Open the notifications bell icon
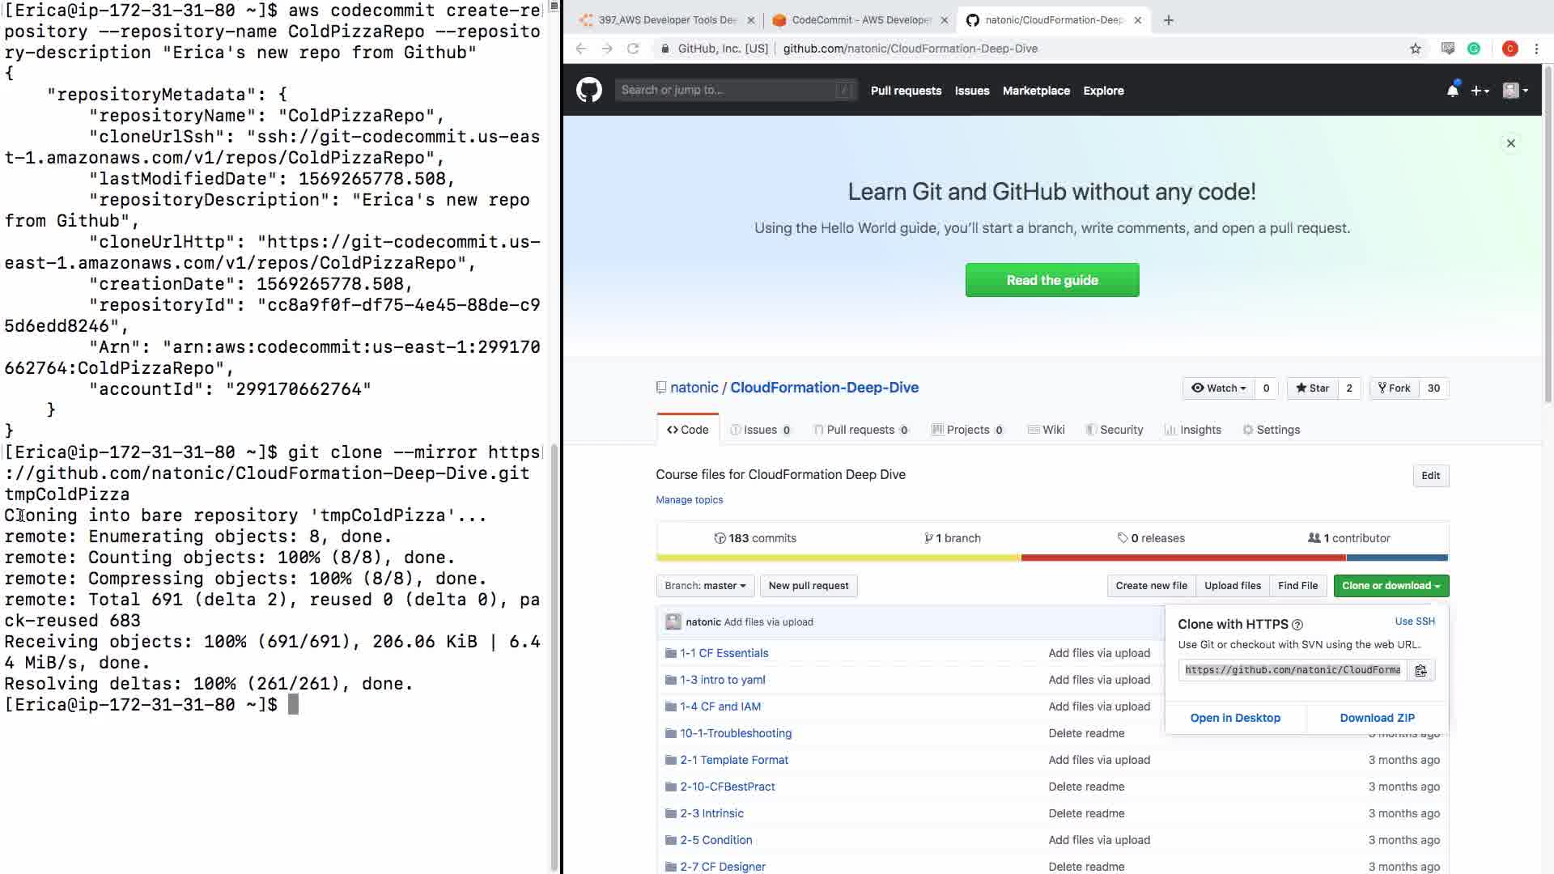Viewport: 1554px width, 874px height. point(1452,91)
